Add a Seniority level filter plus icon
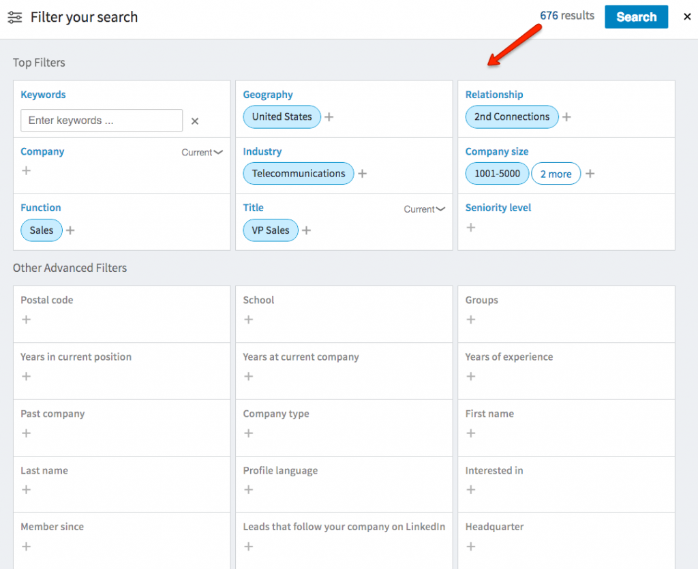The width and height of the screenshot is (698, 569). pos(471,227)
